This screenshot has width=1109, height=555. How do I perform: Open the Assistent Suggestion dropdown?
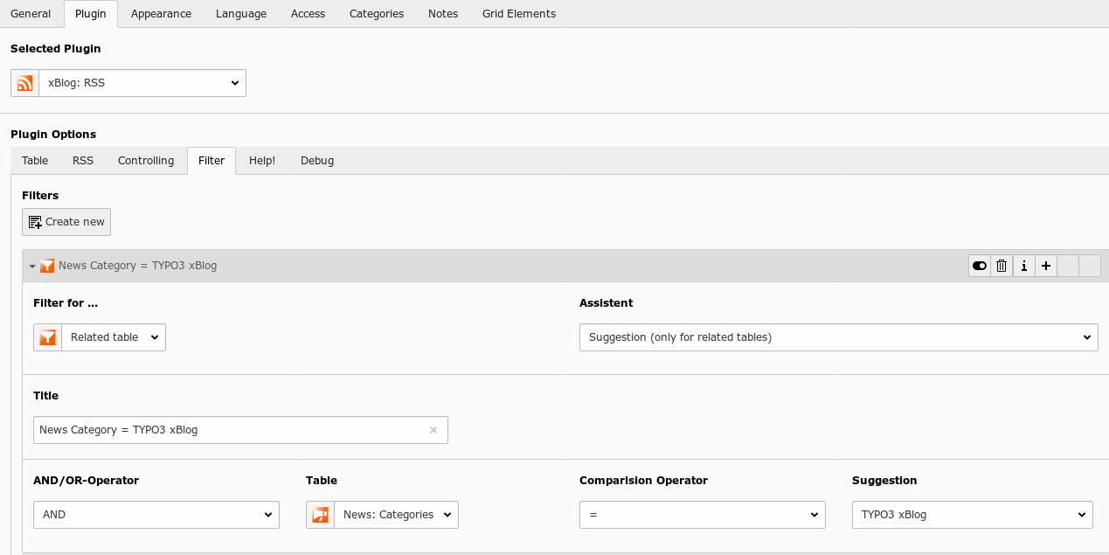[839, 337]
